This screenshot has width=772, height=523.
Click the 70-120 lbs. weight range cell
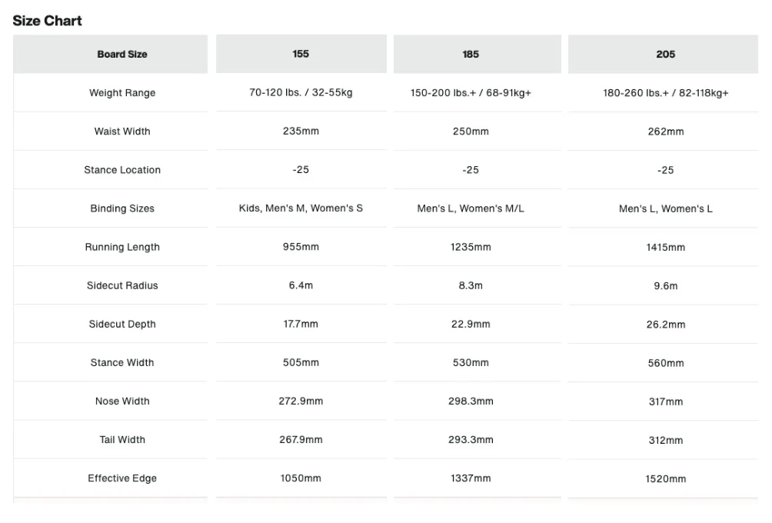(301, 92)
